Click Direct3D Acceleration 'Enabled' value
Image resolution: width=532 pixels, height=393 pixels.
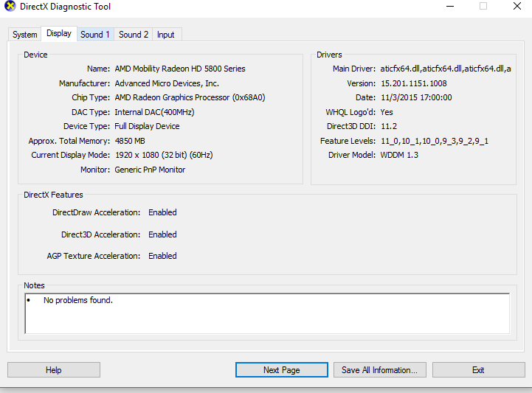(x=162, y=234)
